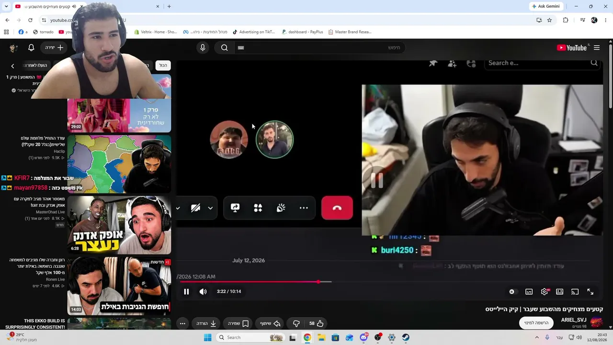Cast the video to a TV

tap(575, 291)
